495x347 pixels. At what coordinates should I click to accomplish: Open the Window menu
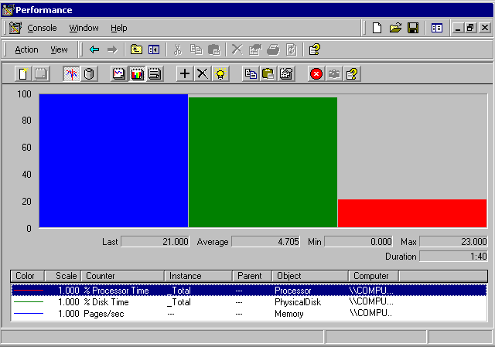pos(84,28)
